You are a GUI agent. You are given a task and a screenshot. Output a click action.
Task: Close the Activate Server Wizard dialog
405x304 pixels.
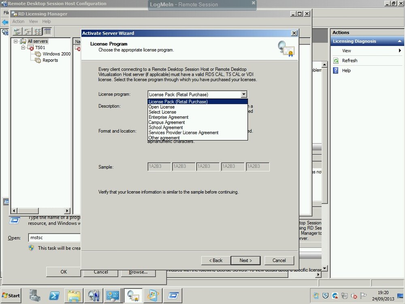tap(294, 33)
